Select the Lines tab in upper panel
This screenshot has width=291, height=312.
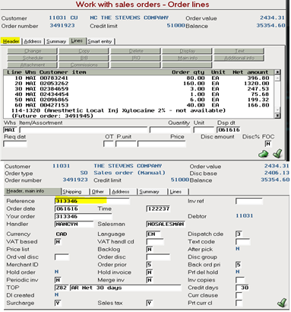point(77,41)
